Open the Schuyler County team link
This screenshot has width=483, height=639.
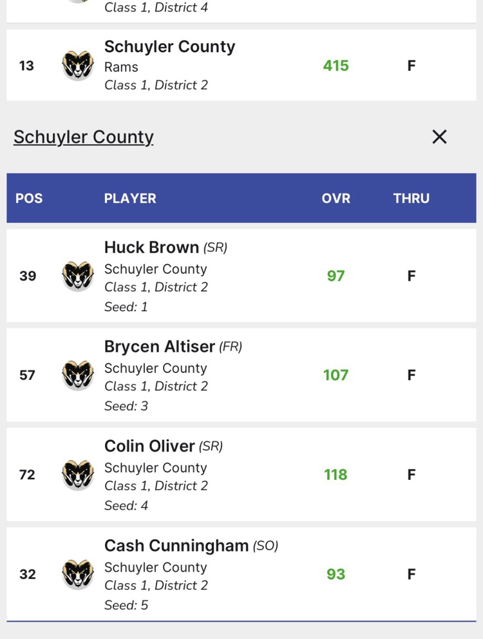(x=84, y=137)
